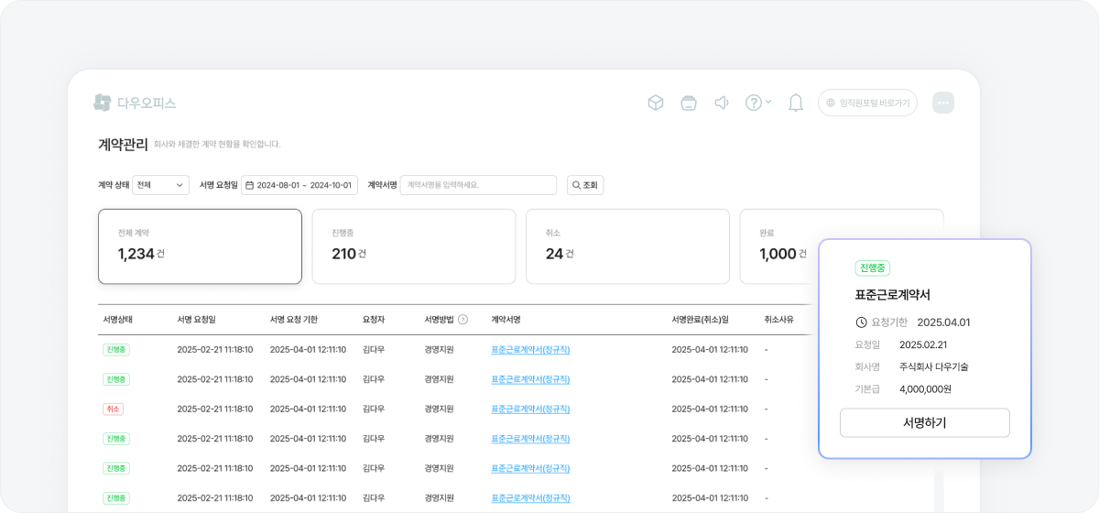The width and height of the screenshot is (1099, 513).
Task: Click the megaphone announcements icon
Action: coord(722,103)
